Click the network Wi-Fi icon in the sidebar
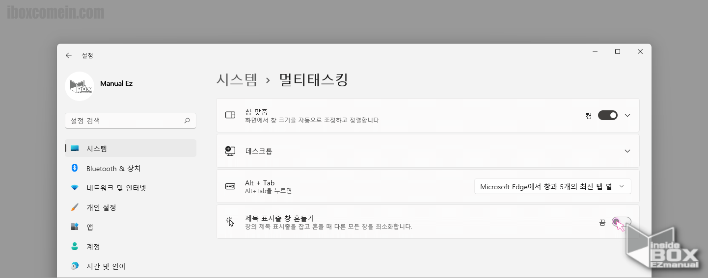708x278 pixels. click(x=75, y=188)
